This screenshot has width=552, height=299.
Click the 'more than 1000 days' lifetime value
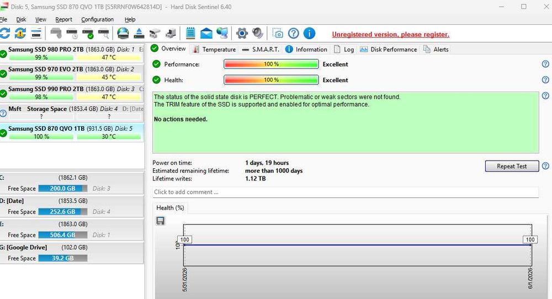pyautogui.click(x=274, y=170)
